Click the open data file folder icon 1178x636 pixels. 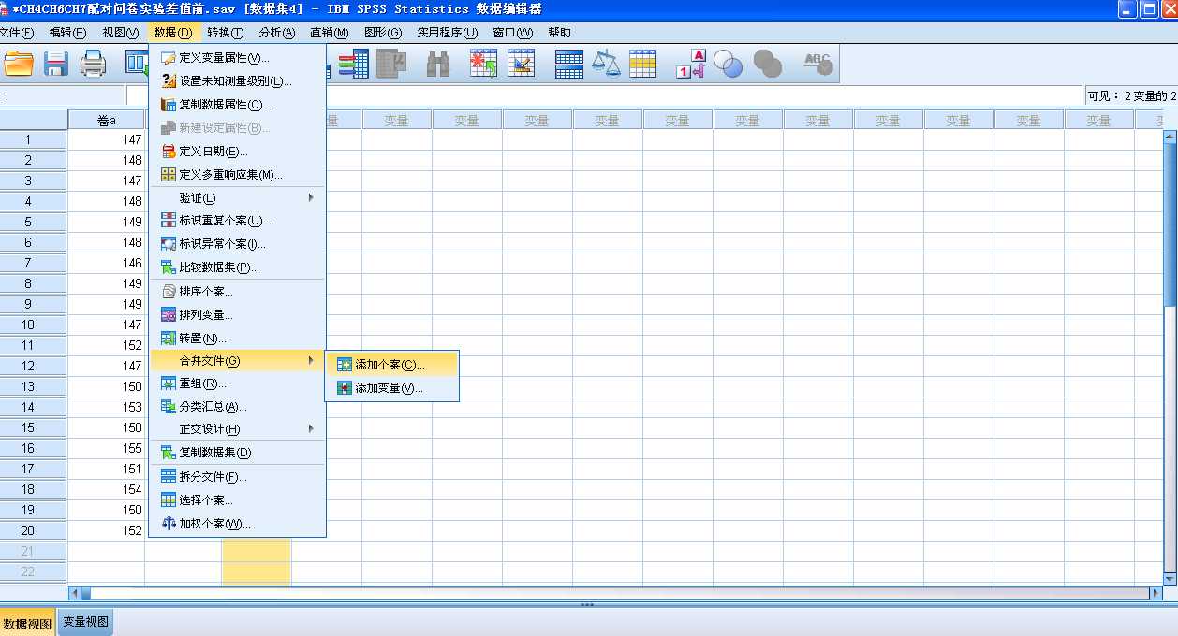tap(17, 64)
